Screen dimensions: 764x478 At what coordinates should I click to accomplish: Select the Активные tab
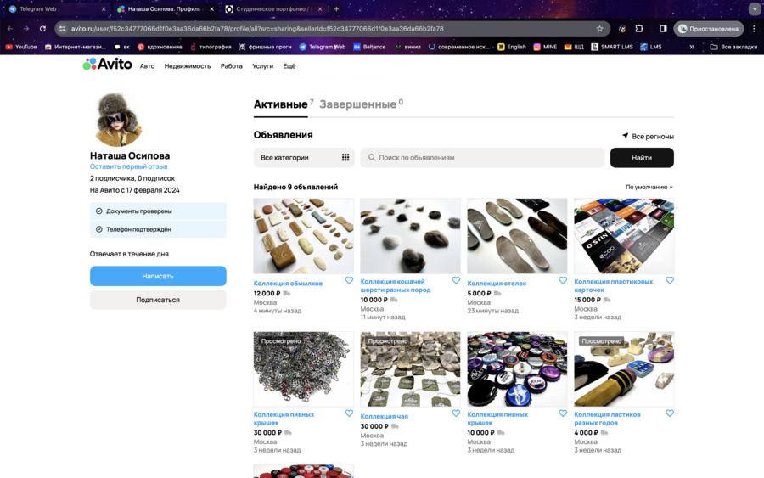283,104
